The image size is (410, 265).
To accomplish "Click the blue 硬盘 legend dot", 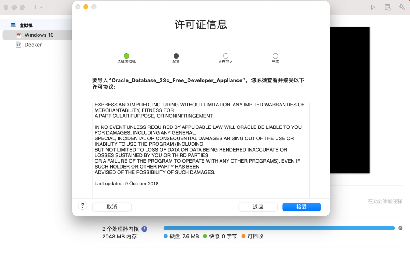I will pos(165,236).
